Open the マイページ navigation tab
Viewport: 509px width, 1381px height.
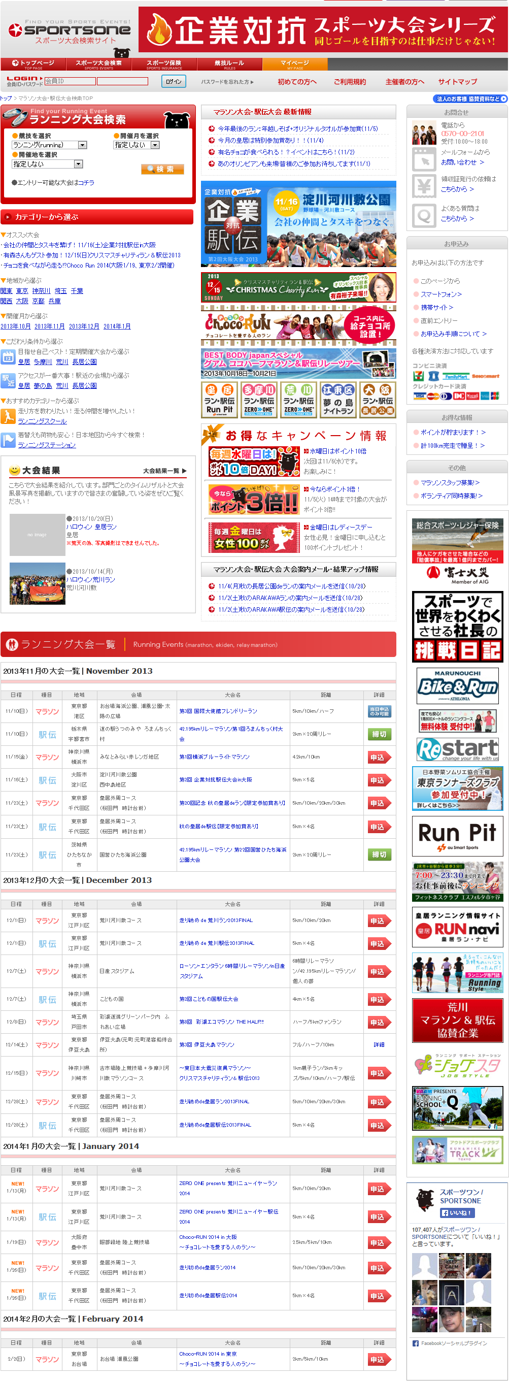click(x=295, y=64)
